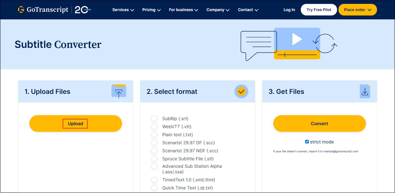The width and height of the screenshot is (395, 193).
Task: Click the GoTranscript logo
Action: pyautogui.click(x=43, y=9)
